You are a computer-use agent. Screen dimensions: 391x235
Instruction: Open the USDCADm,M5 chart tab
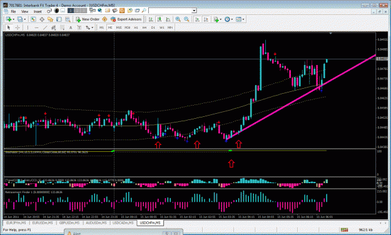pos(123,222)
